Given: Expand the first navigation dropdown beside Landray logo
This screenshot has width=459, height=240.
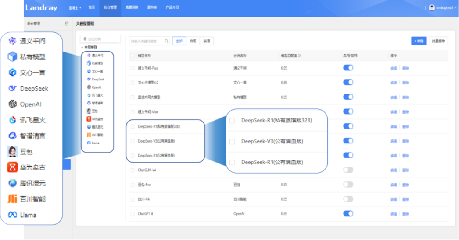Looking at the screenshot, I should point(75,8).
